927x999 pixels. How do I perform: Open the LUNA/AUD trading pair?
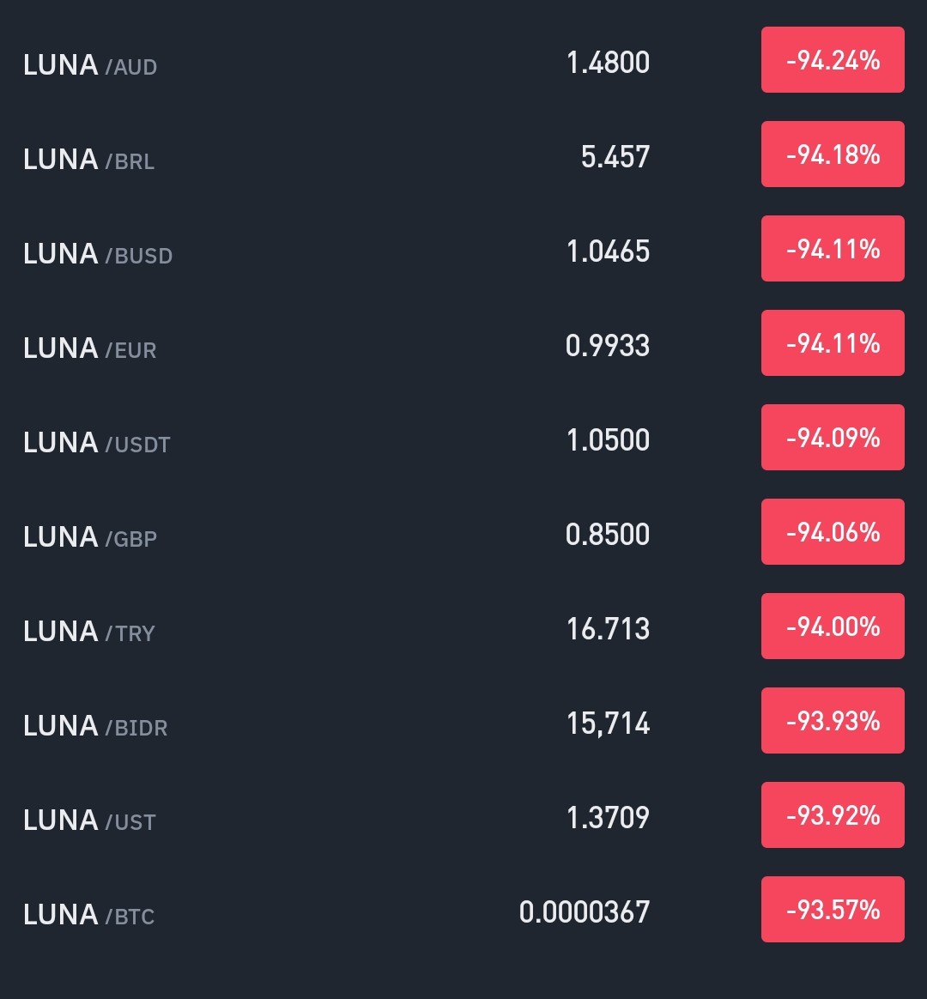463,61
